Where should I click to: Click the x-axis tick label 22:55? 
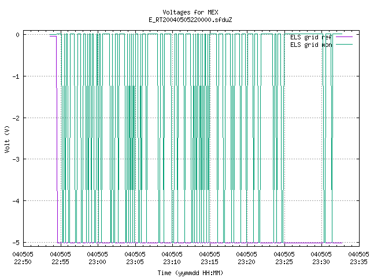(60, 262)
